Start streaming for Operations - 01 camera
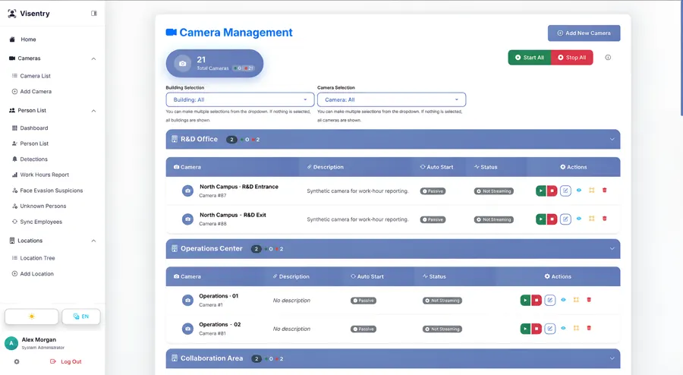This screenshot has width=683, height=375. [525, 300]
